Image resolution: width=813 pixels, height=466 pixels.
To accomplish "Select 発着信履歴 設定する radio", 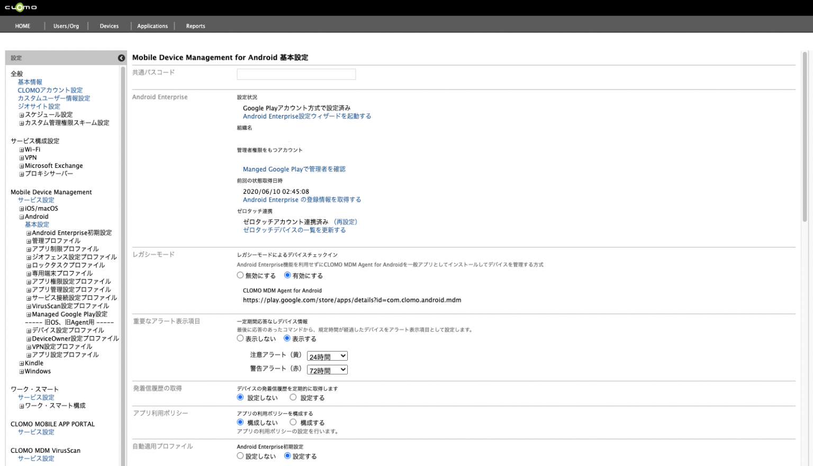I will tap(293, 397).
